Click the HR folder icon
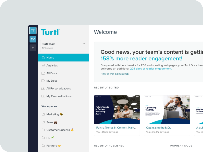The height and width of the screenshot is (152, 203). 43,138
